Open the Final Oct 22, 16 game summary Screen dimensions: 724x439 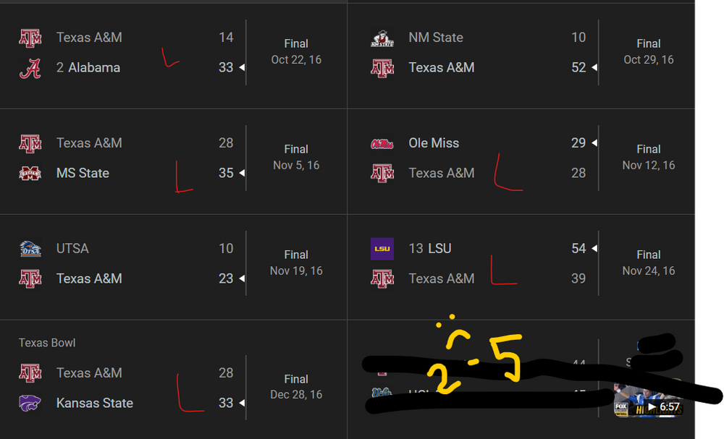coord(296,52)
